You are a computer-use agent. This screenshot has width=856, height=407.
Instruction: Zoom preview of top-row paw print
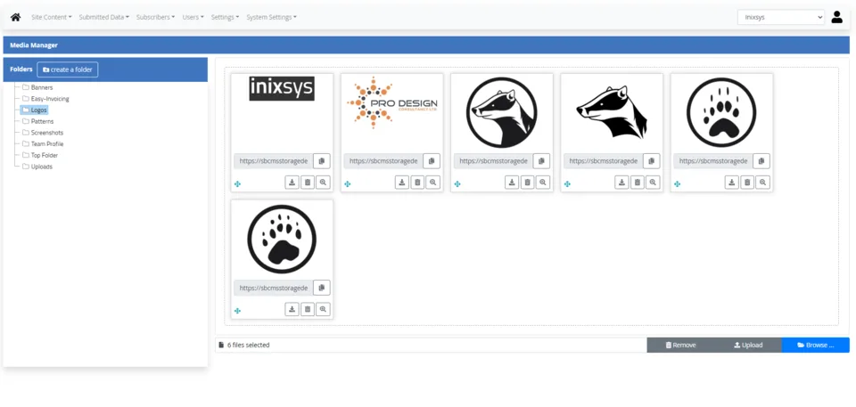[x=763, y=183]
